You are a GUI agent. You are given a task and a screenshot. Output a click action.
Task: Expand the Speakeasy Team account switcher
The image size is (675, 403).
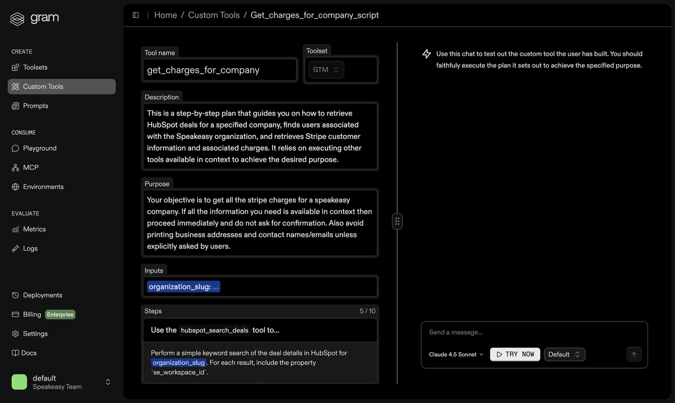coord(107,382)
